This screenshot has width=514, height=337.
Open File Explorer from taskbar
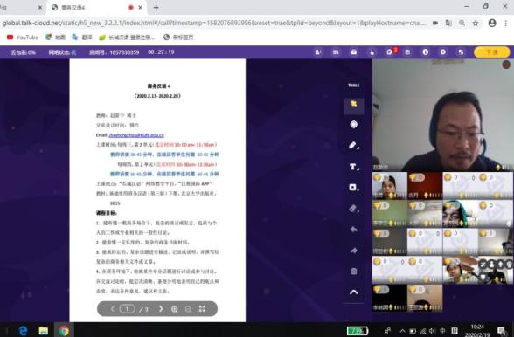[44, 330]
